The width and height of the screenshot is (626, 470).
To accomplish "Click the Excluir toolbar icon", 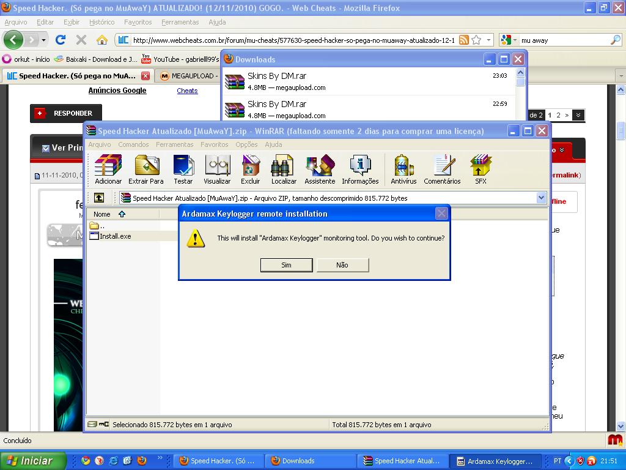I will pyautogui.click(x=250, y=169).
